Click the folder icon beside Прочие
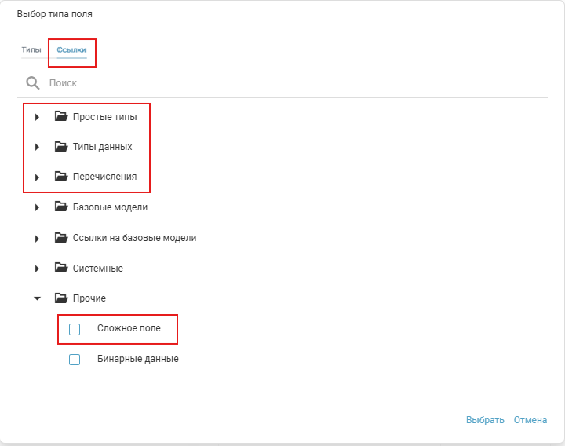This screenshot has width=565, height=446. click(61, 298)
